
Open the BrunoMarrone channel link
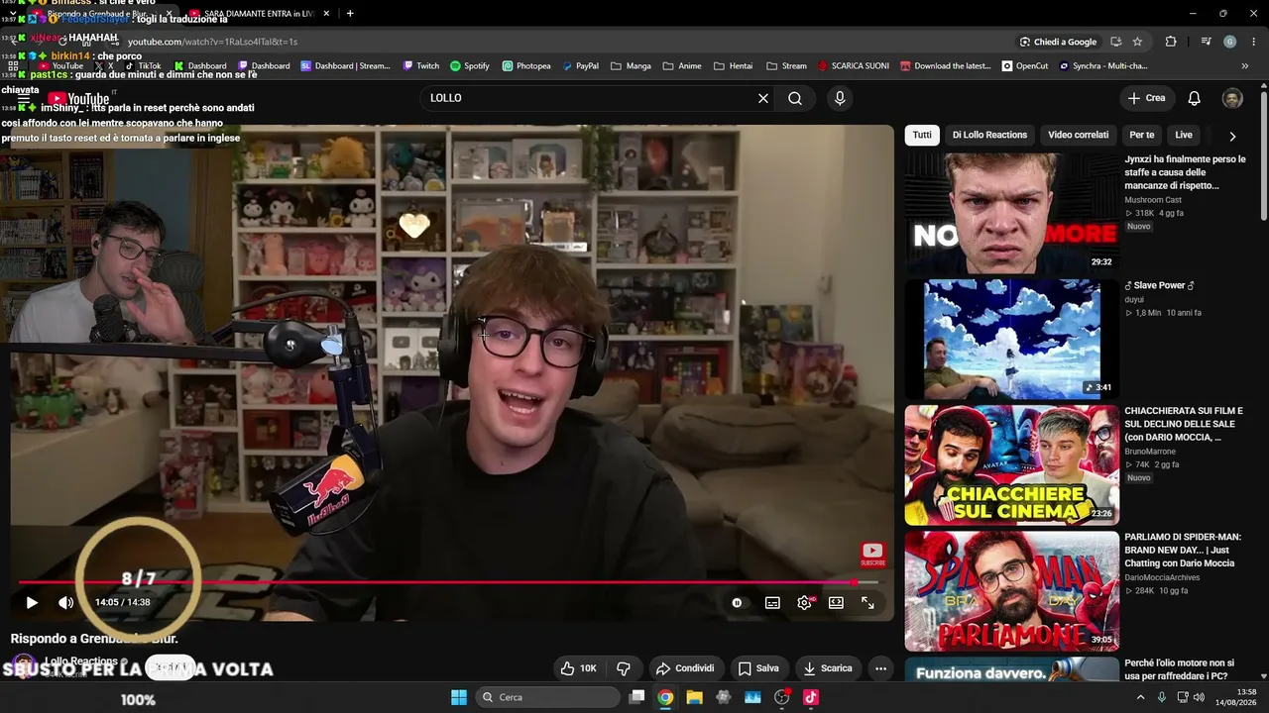pyautogui.click(x=1150, y=452)
